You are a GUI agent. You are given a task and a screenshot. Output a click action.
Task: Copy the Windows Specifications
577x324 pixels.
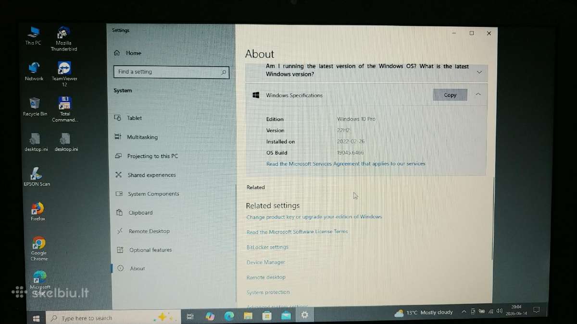point(450,95)
